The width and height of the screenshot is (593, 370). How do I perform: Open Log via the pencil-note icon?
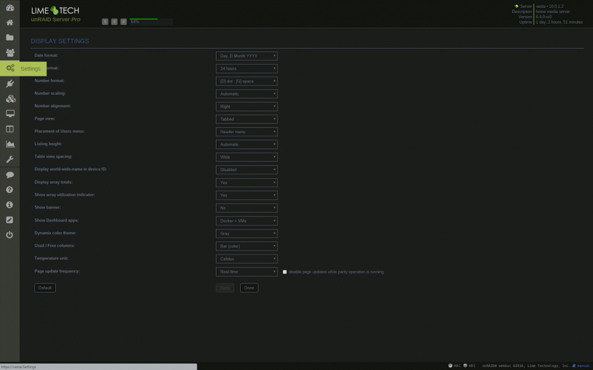pos(10,220)
